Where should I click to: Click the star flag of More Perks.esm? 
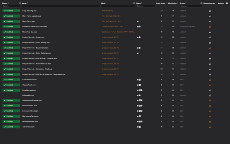(x=138, y=21)
